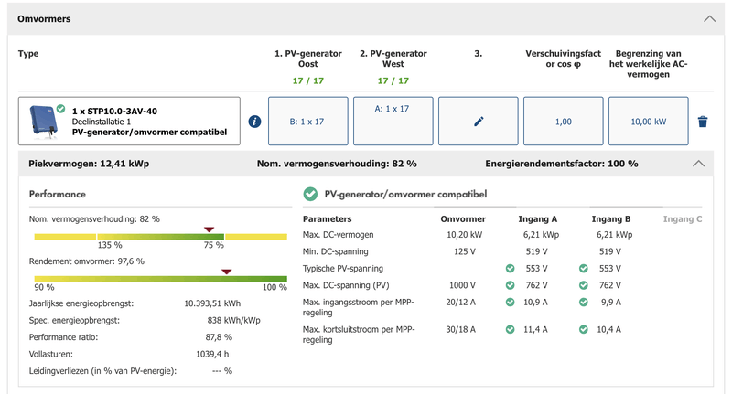Screen dimensions: 732x394
Task: Click the blue info icon beside inverter
Action: (254, 122)
